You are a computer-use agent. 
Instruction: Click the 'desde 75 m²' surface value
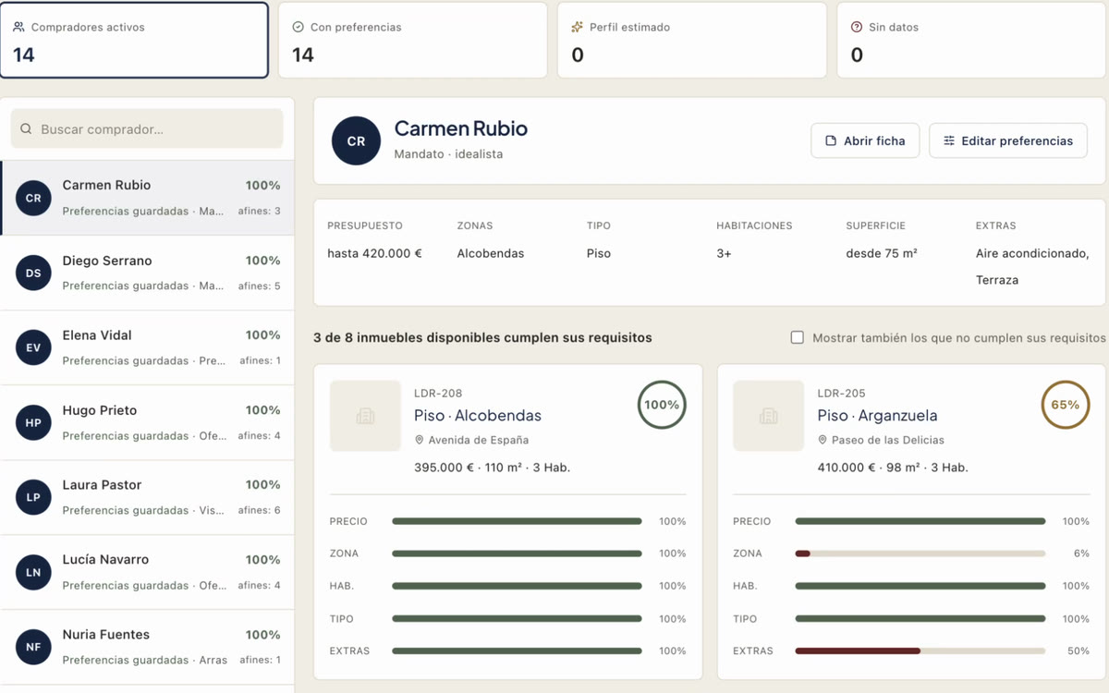coord(882,253)
